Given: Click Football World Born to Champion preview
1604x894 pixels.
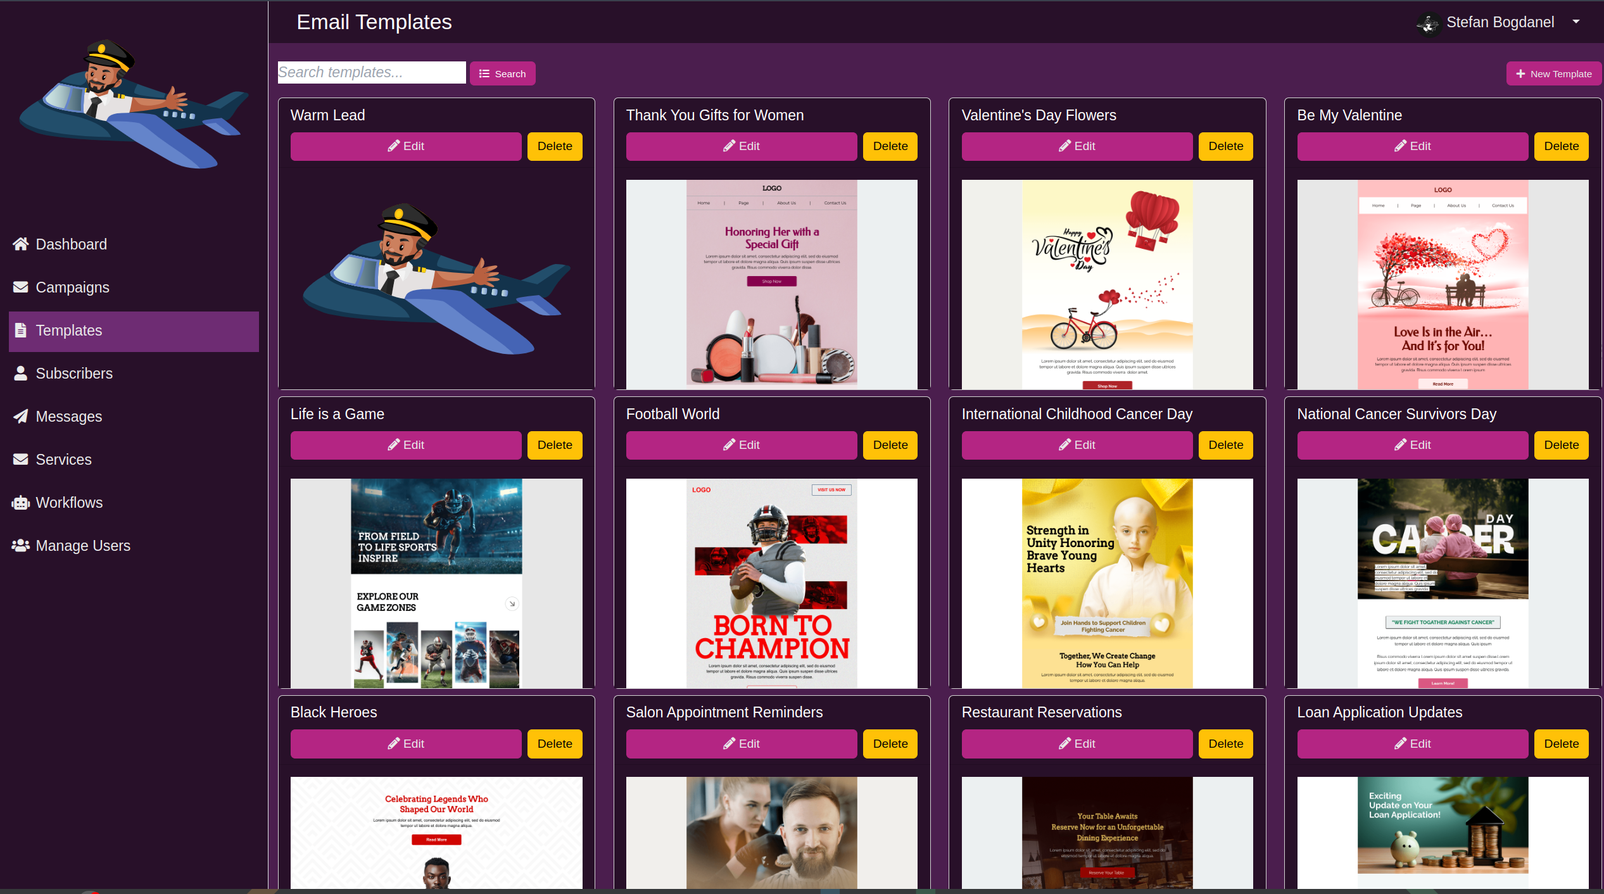Looking at the screenshot, I should click(x=772, y=583).
